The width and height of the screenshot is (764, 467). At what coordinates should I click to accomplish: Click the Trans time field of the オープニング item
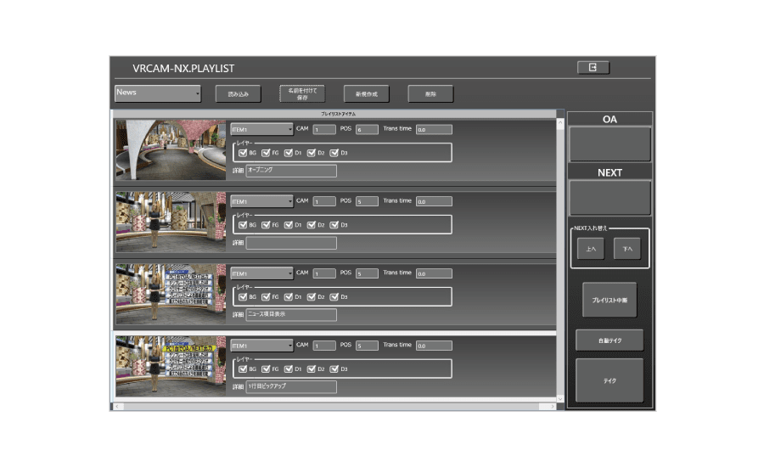pos(433,130)
